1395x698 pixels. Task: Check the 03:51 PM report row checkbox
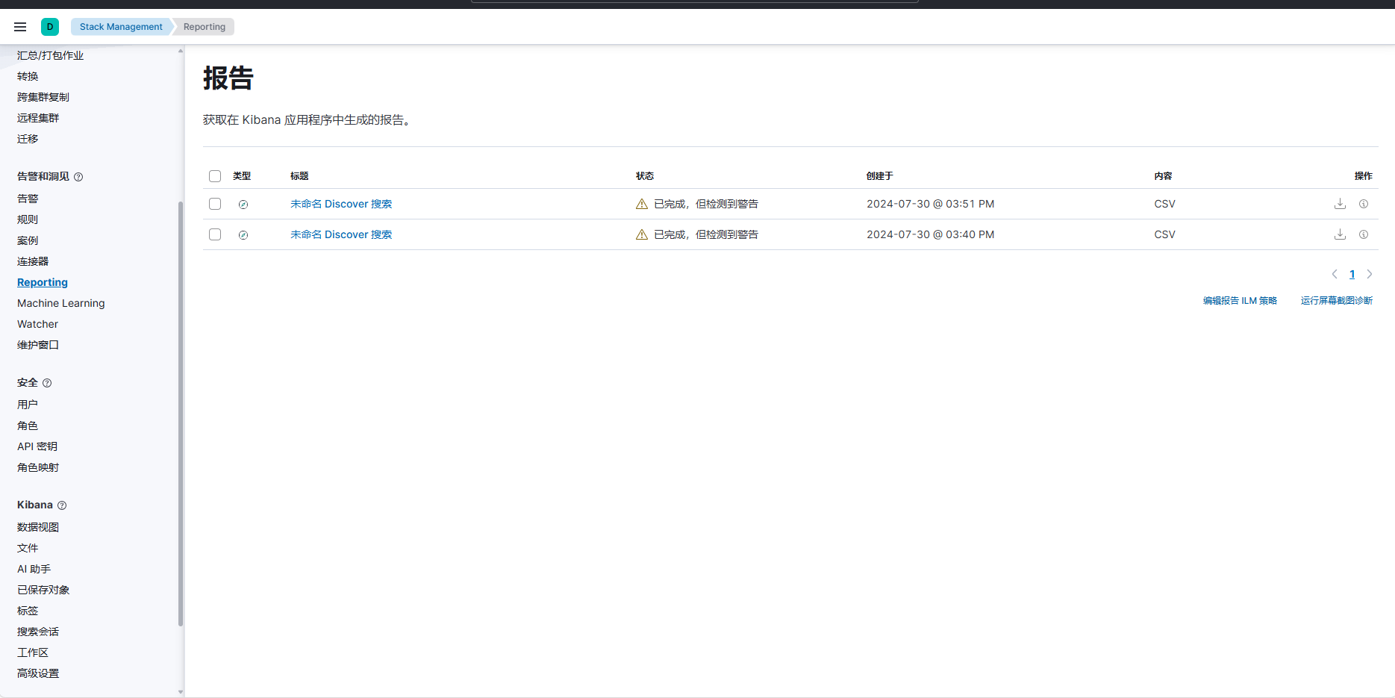pyautogui.click(x=215, y=204)
